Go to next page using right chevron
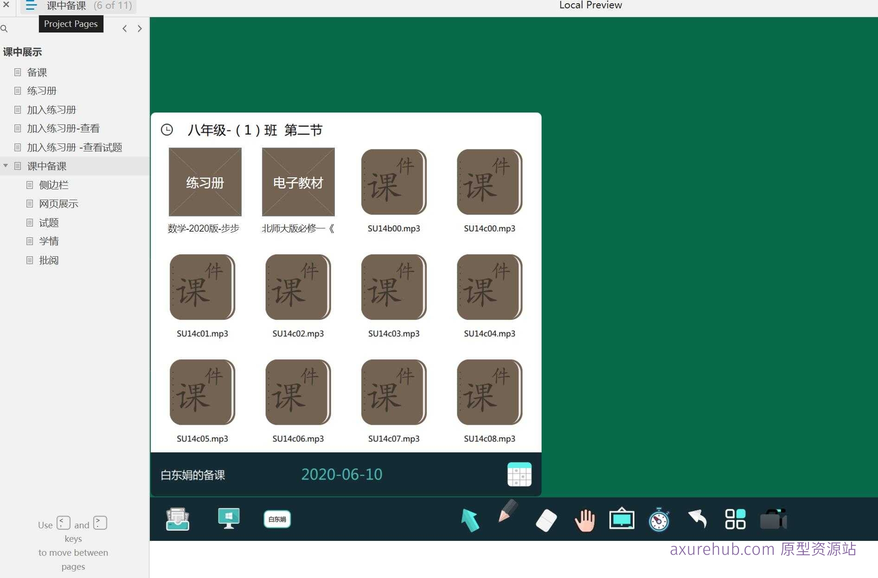Image resolution: width=878 pixels, height=578 pixels. pos(140,29)
